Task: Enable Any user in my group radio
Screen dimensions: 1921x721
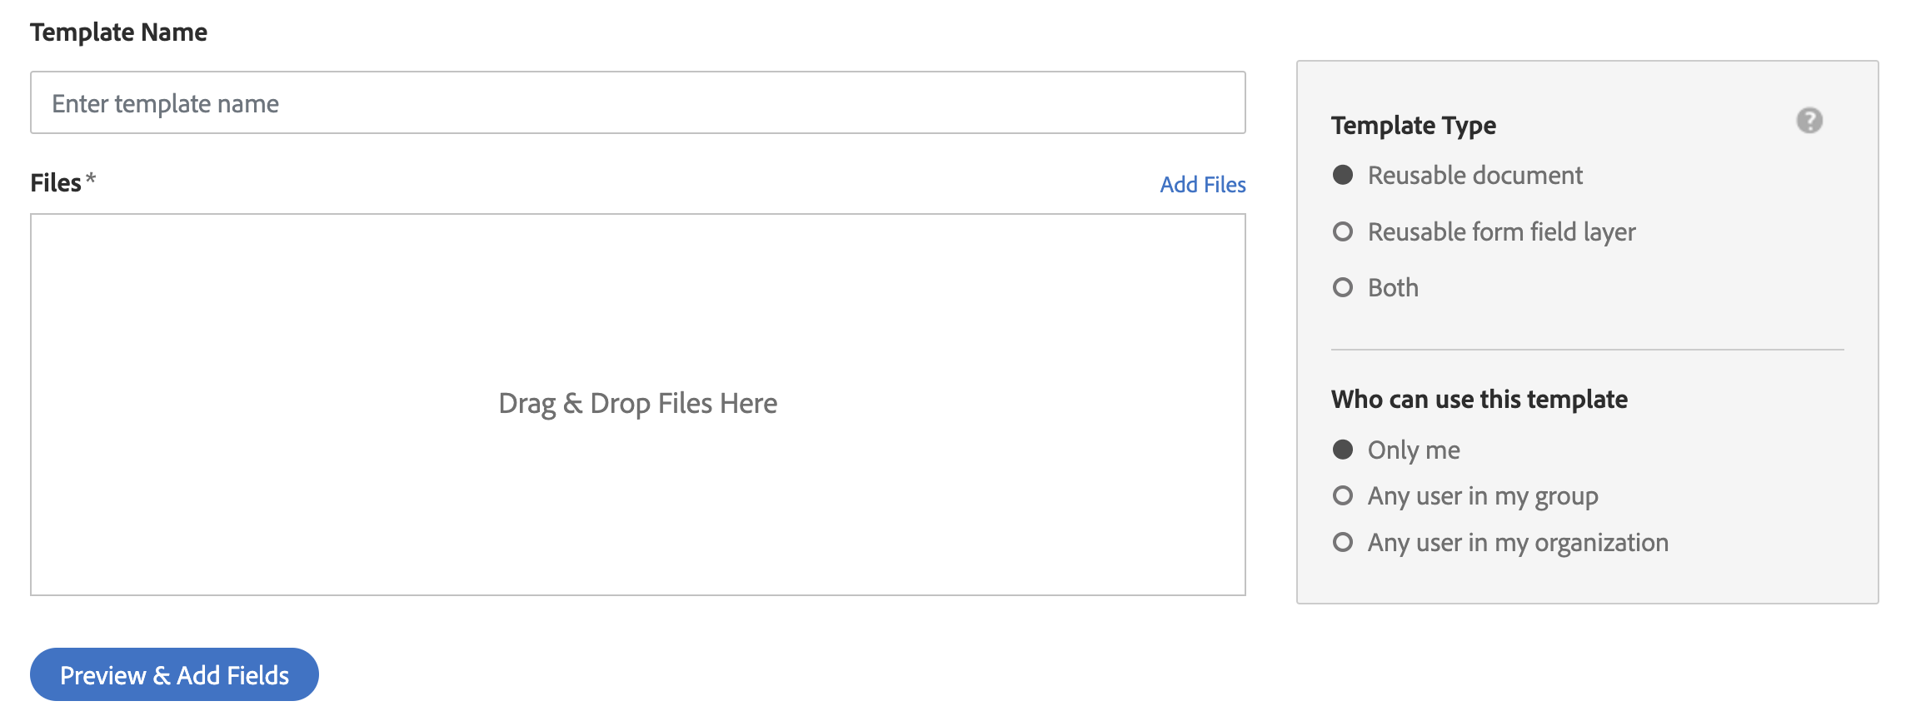Action: [1342, 496]
